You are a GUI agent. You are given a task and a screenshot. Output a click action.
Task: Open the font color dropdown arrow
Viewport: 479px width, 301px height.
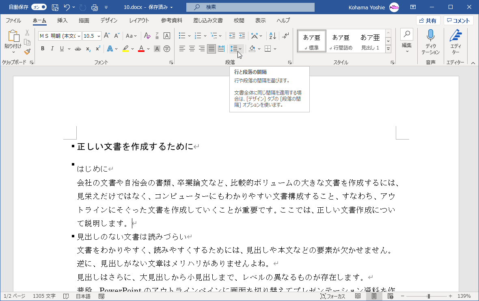[149, 49]
